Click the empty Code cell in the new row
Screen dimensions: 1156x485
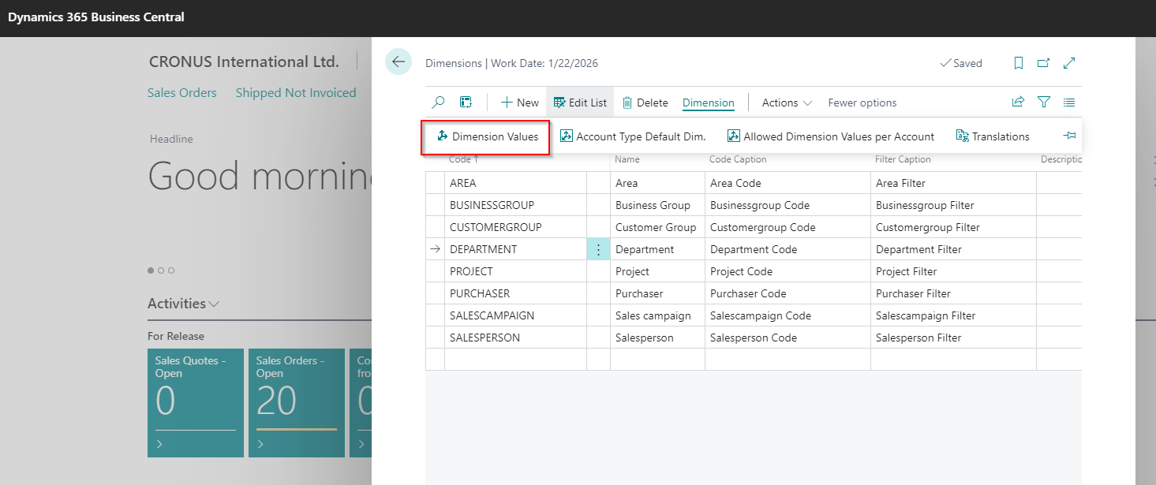pyautogui.click(x=515, y=360)
